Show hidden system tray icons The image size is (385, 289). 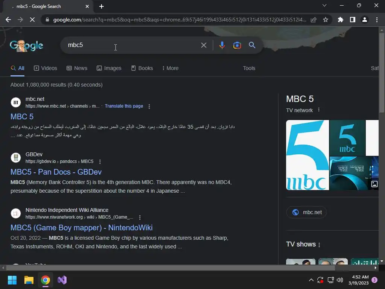click(311, 280)
